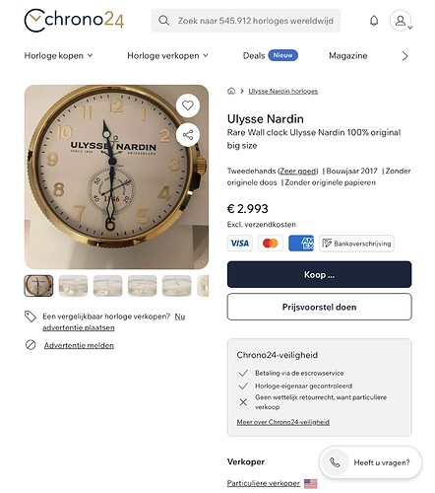
Task: Open notifications via the bell icon
Action: 374,21
